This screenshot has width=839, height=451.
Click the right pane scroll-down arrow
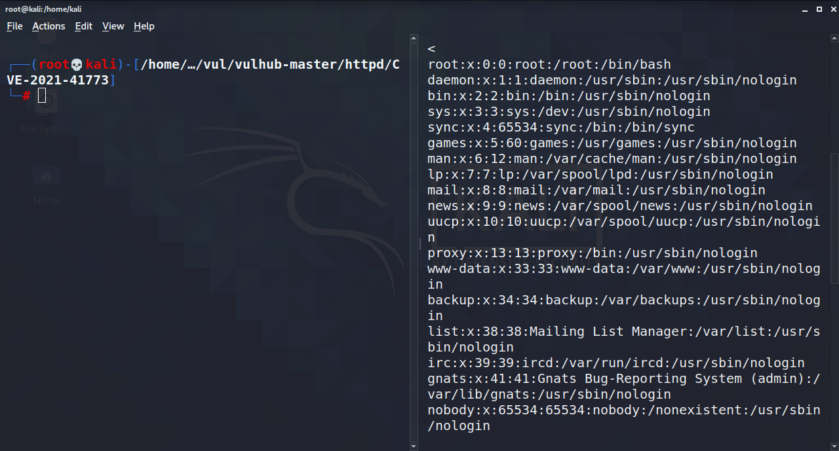click(x=834, y=446)
